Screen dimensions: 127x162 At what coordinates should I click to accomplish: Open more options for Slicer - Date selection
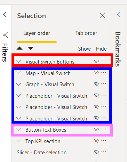104,152
